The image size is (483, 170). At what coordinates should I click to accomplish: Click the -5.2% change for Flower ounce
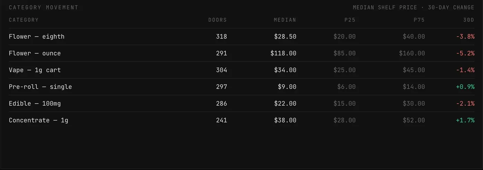pyautogui.click(x=465, y=53)
